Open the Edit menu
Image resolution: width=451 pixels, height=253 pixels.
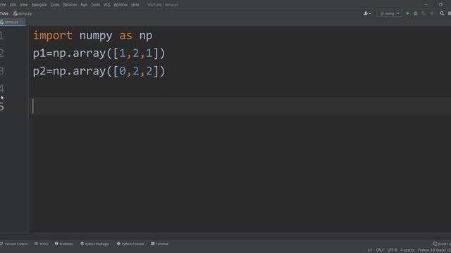[x=13, y=5]
